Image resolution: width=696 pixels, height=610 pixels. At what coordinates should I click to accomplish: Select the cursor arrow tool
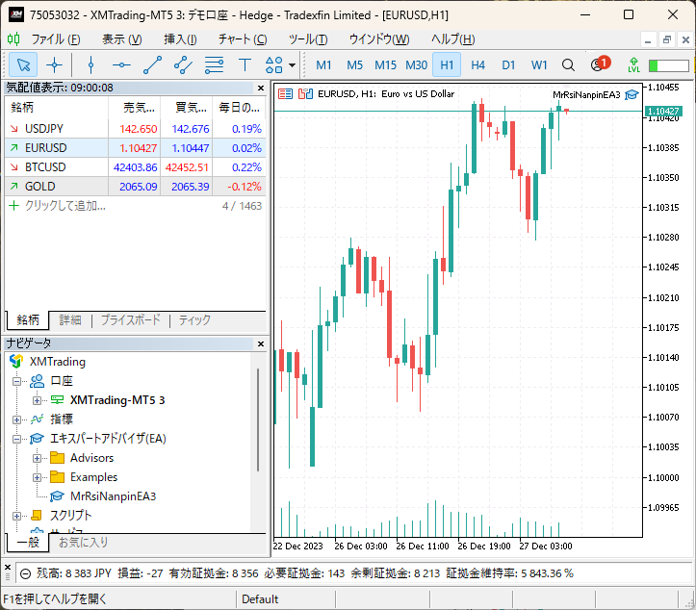coord(23,65)
